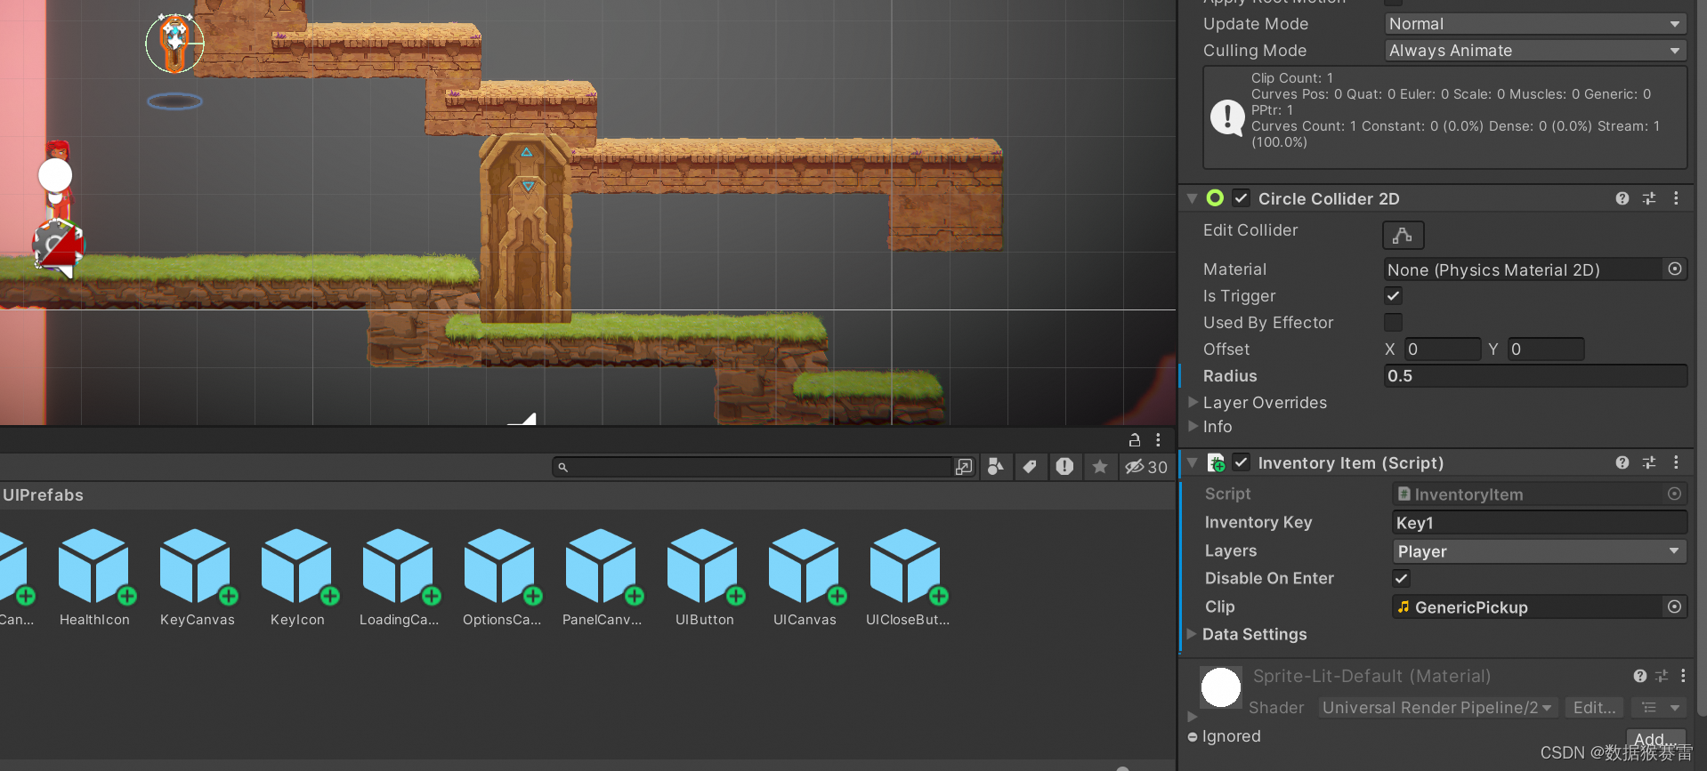This screenshot has height=771, width=1707.
Task: Click the UIPrefabs folder breadcrumb
Action: 43,494
